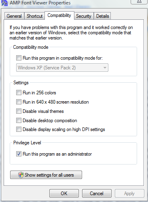148x202 pixels.
Task: Click the UAC shield icon on the button
Action: click(x=21, y=175)
